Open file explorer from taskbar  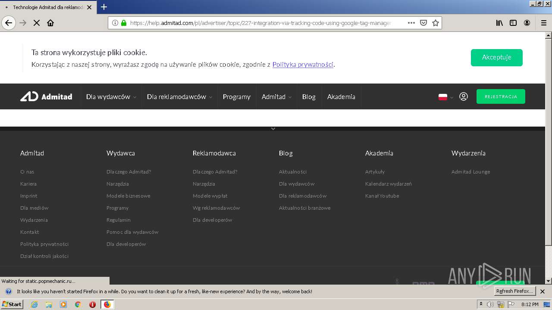(49, 304)
